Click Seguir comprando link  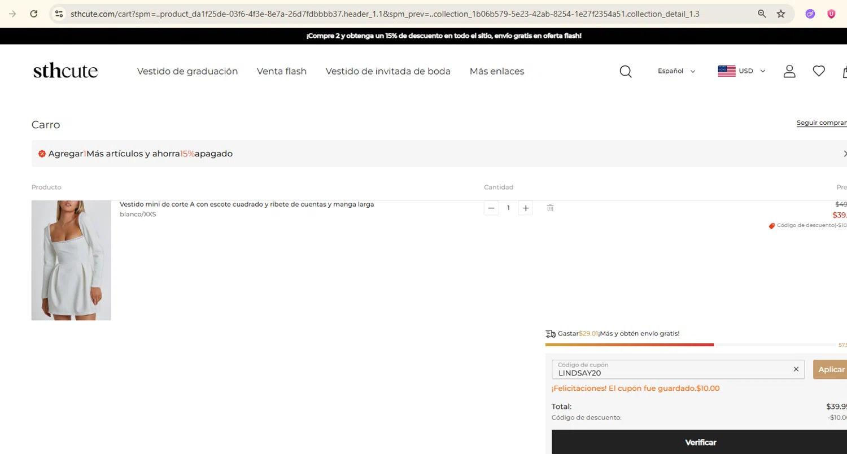coord(822,123)
